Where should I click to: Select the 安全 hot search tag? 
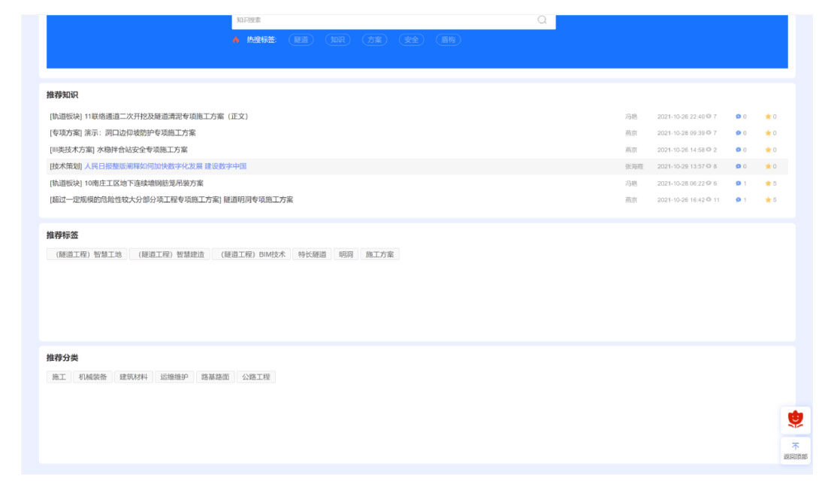(411, 40)
